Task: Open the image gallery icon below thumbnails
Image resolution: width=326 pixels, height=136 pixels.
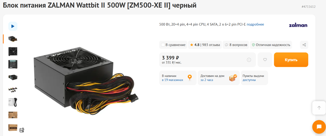Action: (22, 130)
